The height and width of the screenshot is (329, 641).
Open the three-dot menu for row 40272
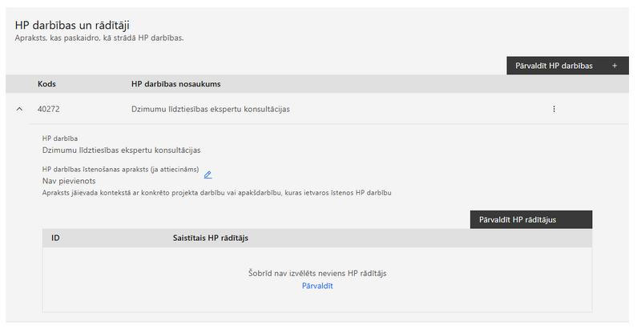coord(554,109)
